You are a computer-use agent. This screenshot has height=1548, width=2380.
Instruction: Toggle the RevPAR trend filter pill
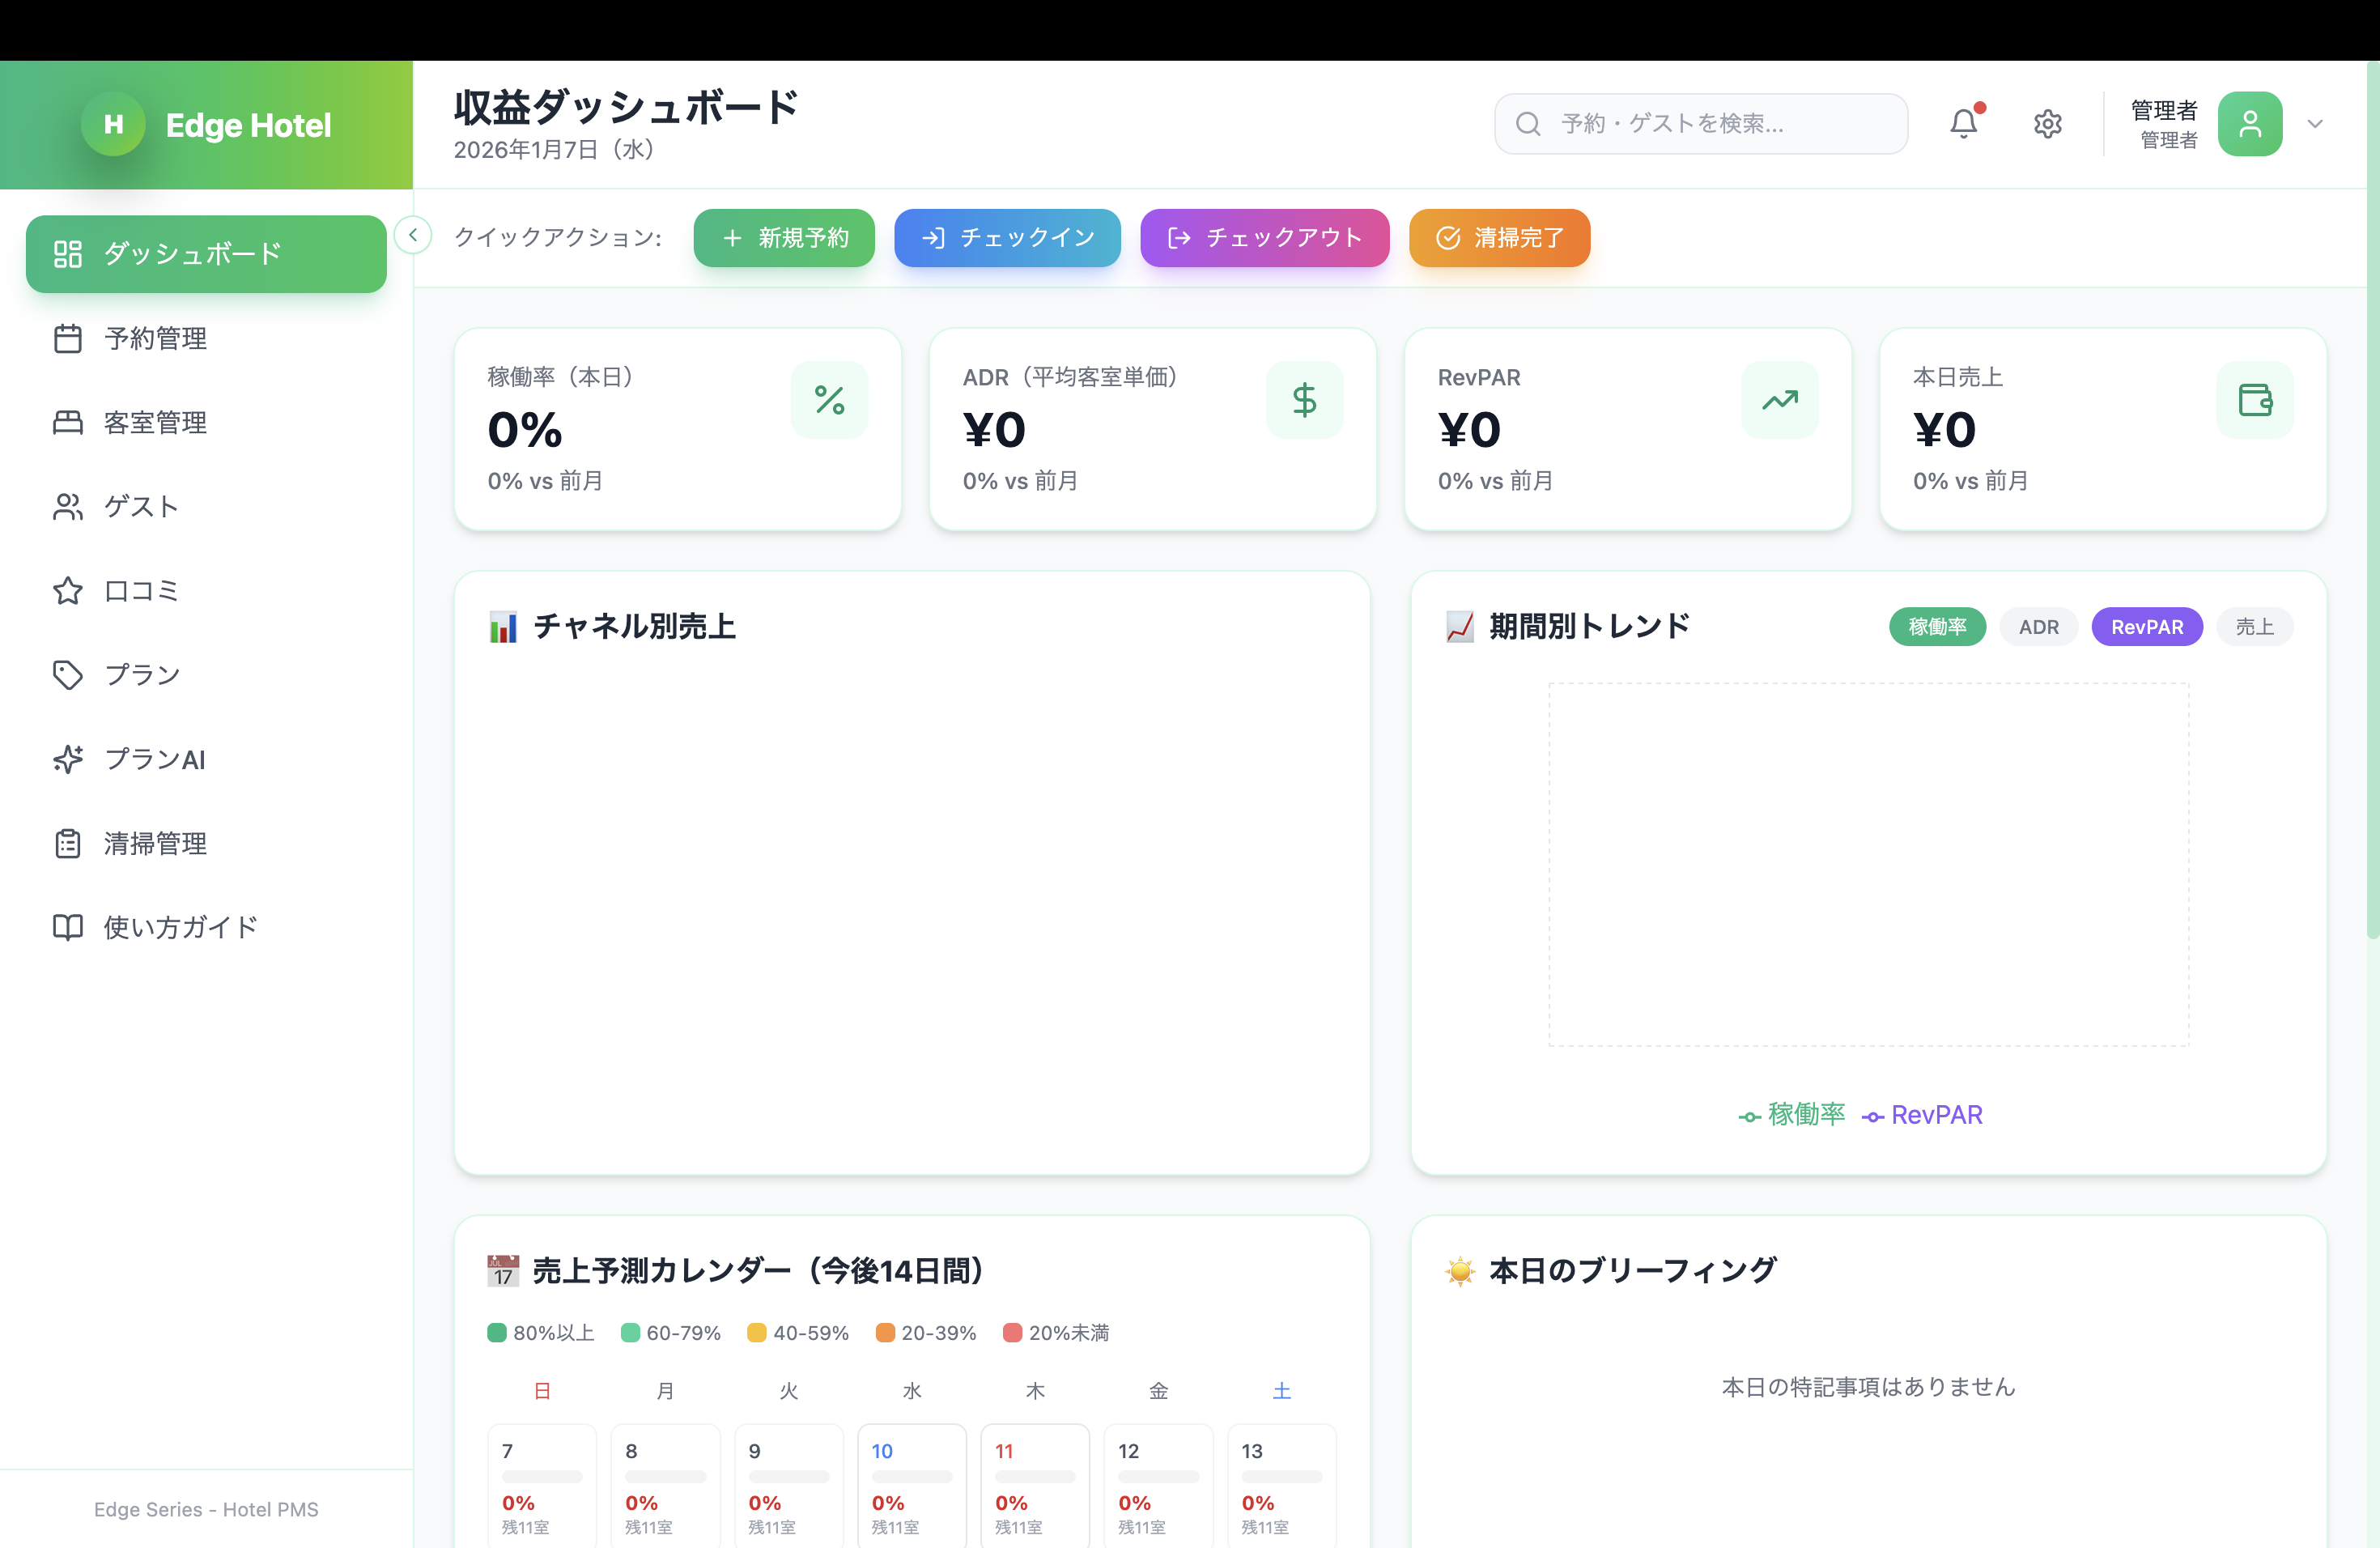(2146, 627)
